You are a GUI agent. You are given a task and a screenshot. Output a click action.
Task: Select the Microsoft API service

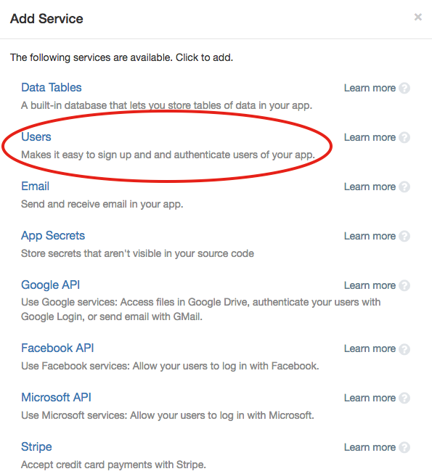56,398
